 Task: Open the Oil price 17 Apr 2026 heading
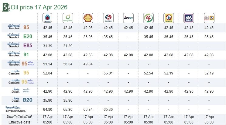click(x=39, y=7)
